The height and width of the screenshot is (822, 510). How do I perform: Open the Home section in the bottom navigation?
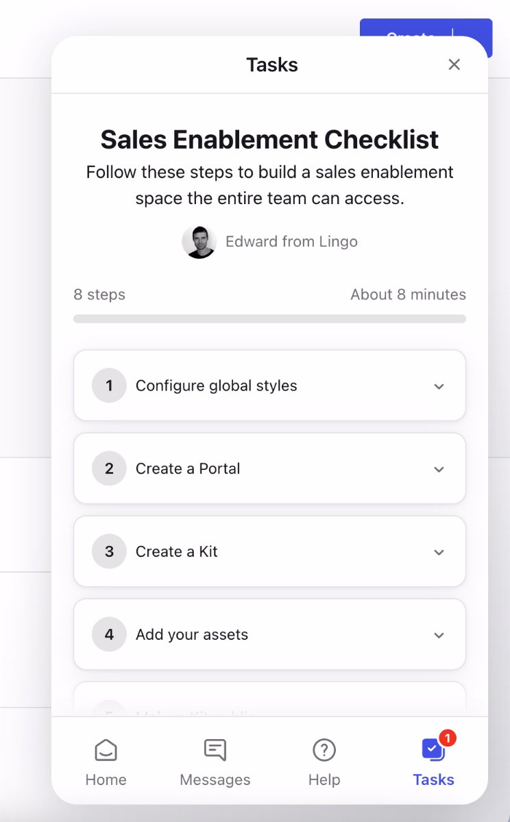pyautogui.click(x=106, y=760)
